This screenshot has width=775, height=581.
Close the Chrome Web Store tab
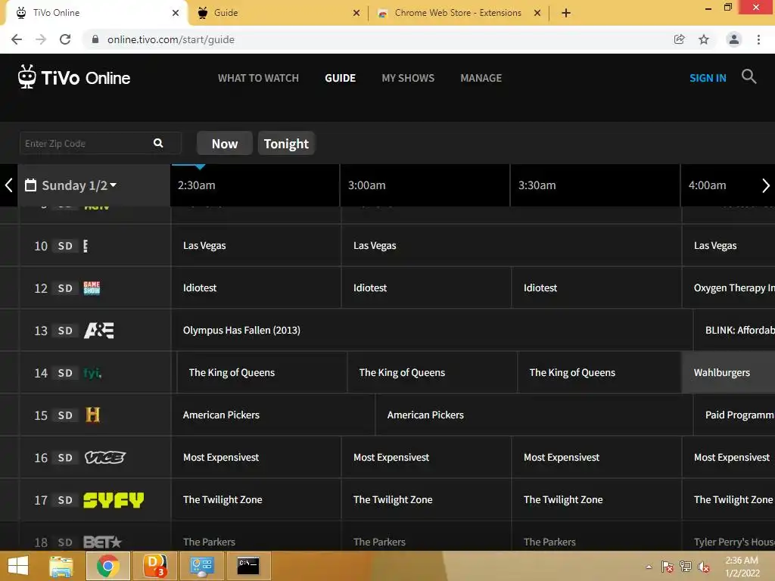coord(537,13)
